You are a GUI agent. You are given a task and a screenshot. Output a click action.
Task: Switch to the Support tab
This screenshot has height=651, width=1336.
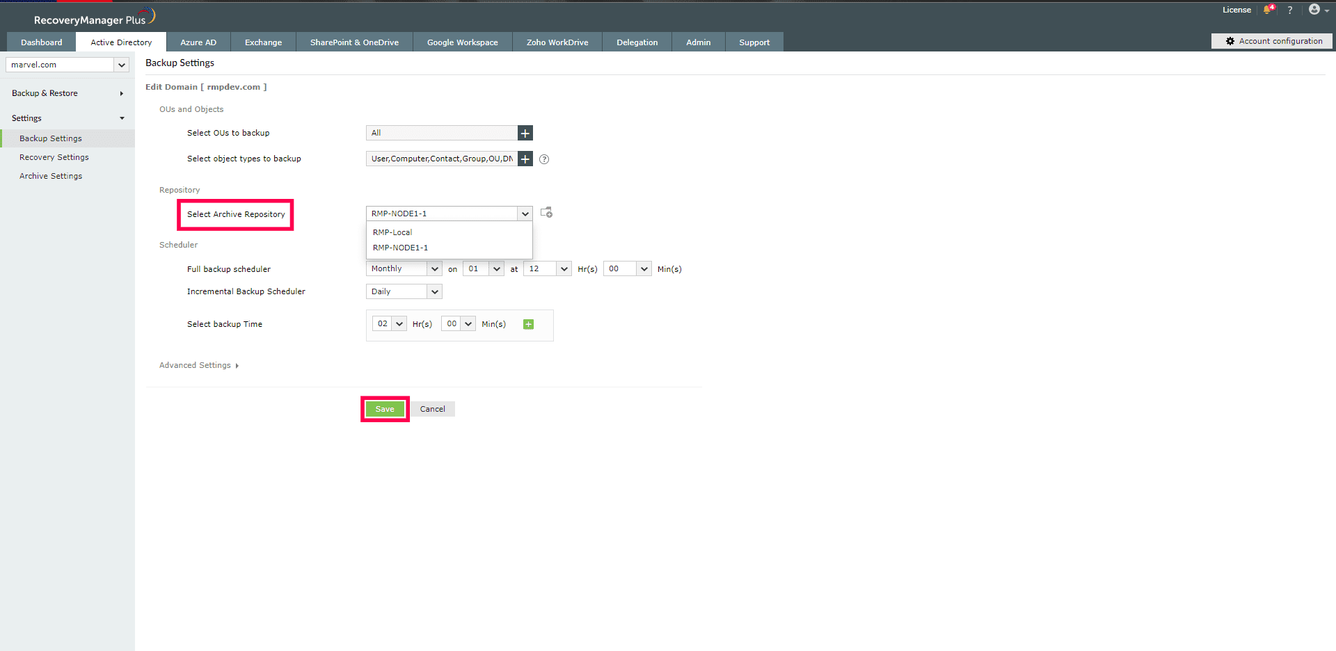[754, 42]
